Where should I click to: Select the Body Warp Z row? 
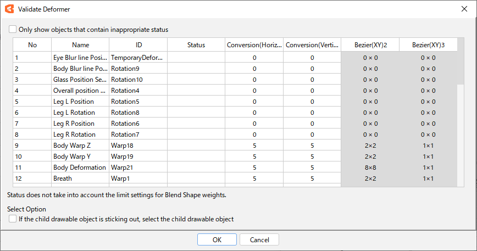coord(235,146)
